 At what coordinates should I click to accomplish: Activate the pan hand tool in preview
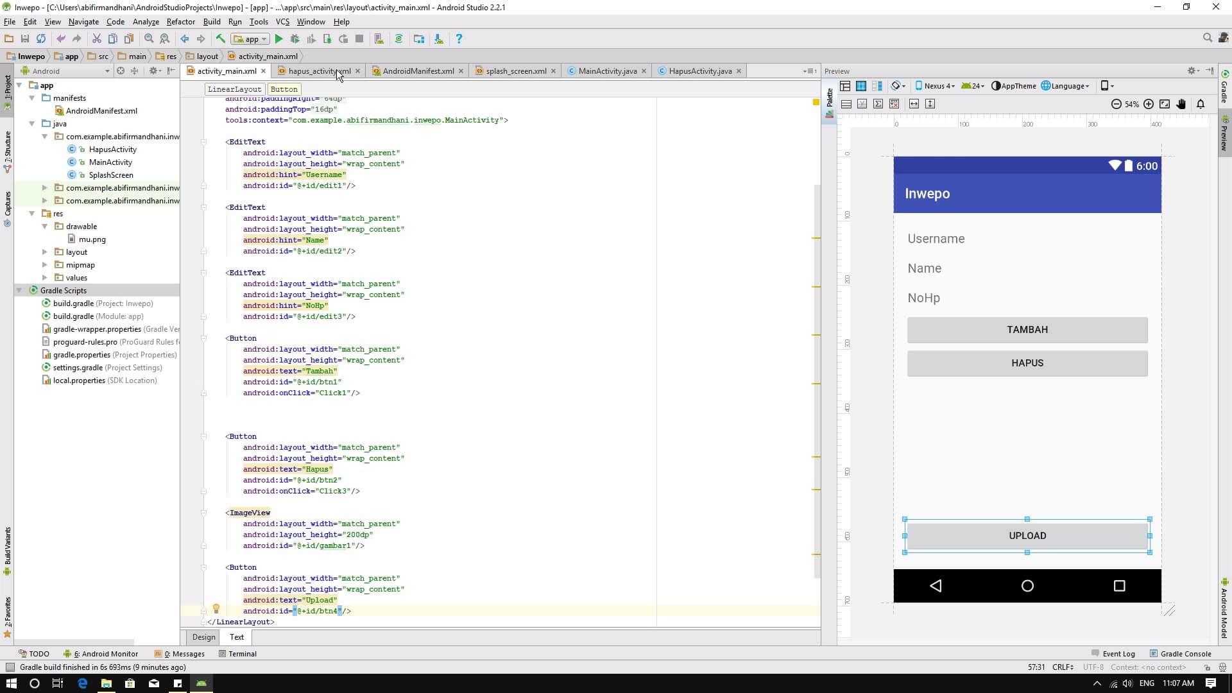pyautogui.click(x=1181, y=104)
